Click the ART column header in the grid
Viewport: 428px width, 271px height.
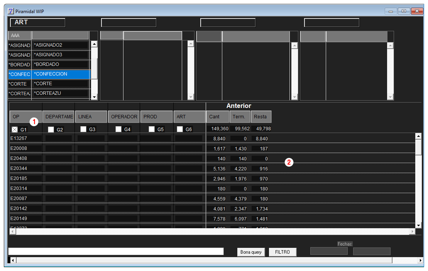[189, 117]
